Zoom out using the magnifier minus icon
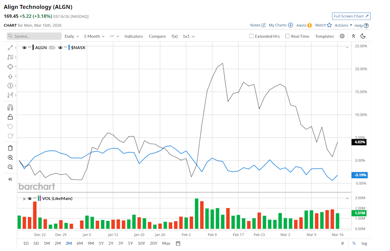Screen dimensions: 390x251 tap(10, 167)
